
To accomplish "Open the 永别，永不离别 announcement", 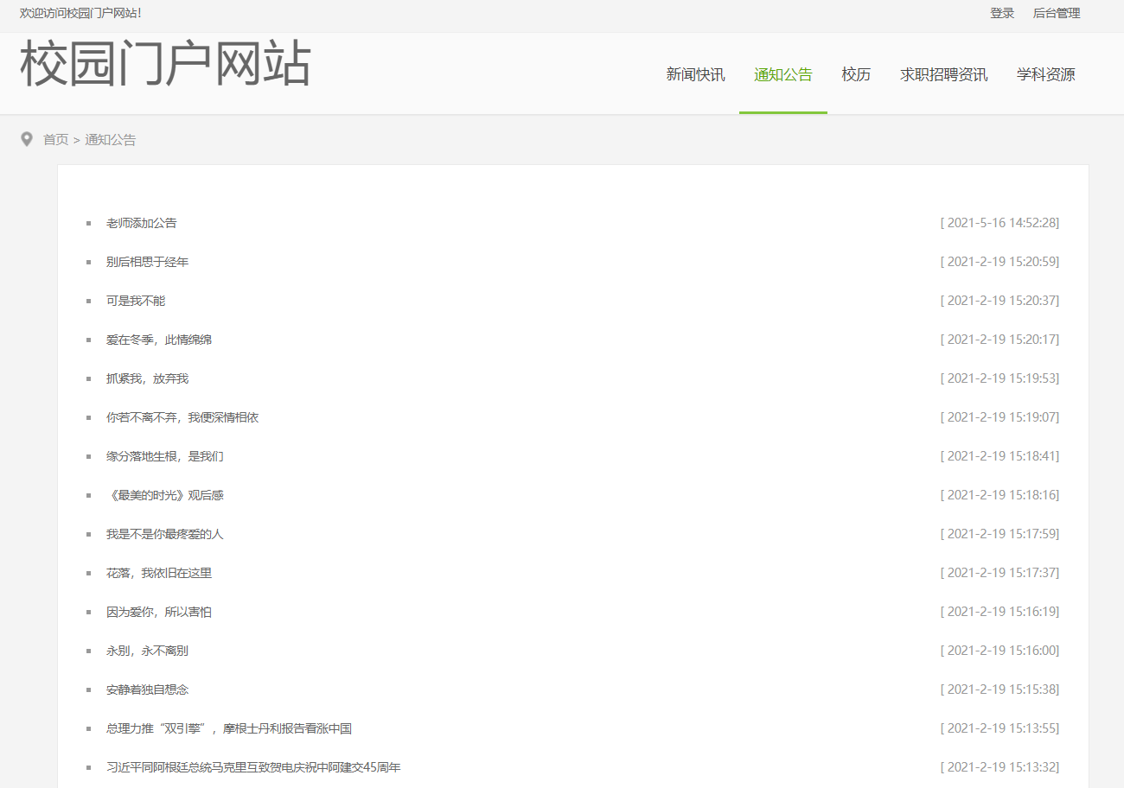I will (x=147, y=651).
